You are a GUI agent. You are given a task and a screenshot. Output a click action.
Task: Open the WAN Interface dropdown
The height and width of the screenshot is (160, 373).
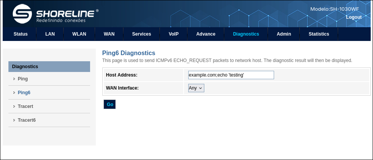pyautogui.click(x=196, y=88)
